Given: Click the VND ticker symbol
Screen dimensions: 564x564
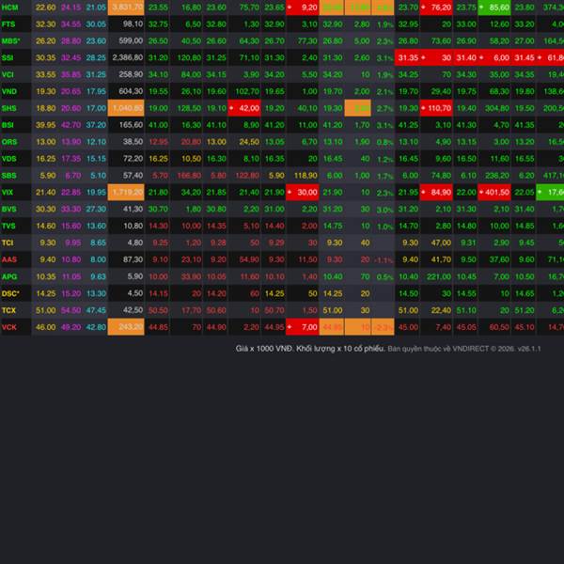Looking at the screenshot, I should [x=9, y=91].
